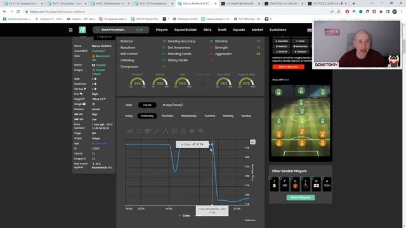The height and width of the screenshot is (228, 406).
Task: Click the grid layout chart tool
Action: (x=174, y=131)
